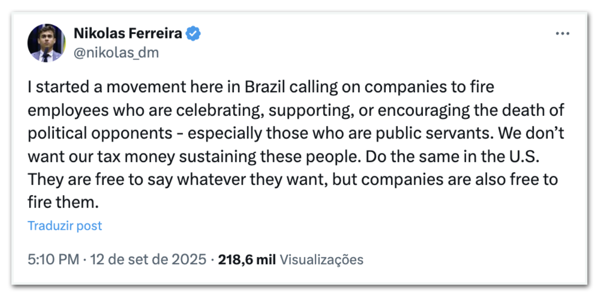Click the 218,6 mil views count
This screenshot has width=600, height=298.
(247, 260)
